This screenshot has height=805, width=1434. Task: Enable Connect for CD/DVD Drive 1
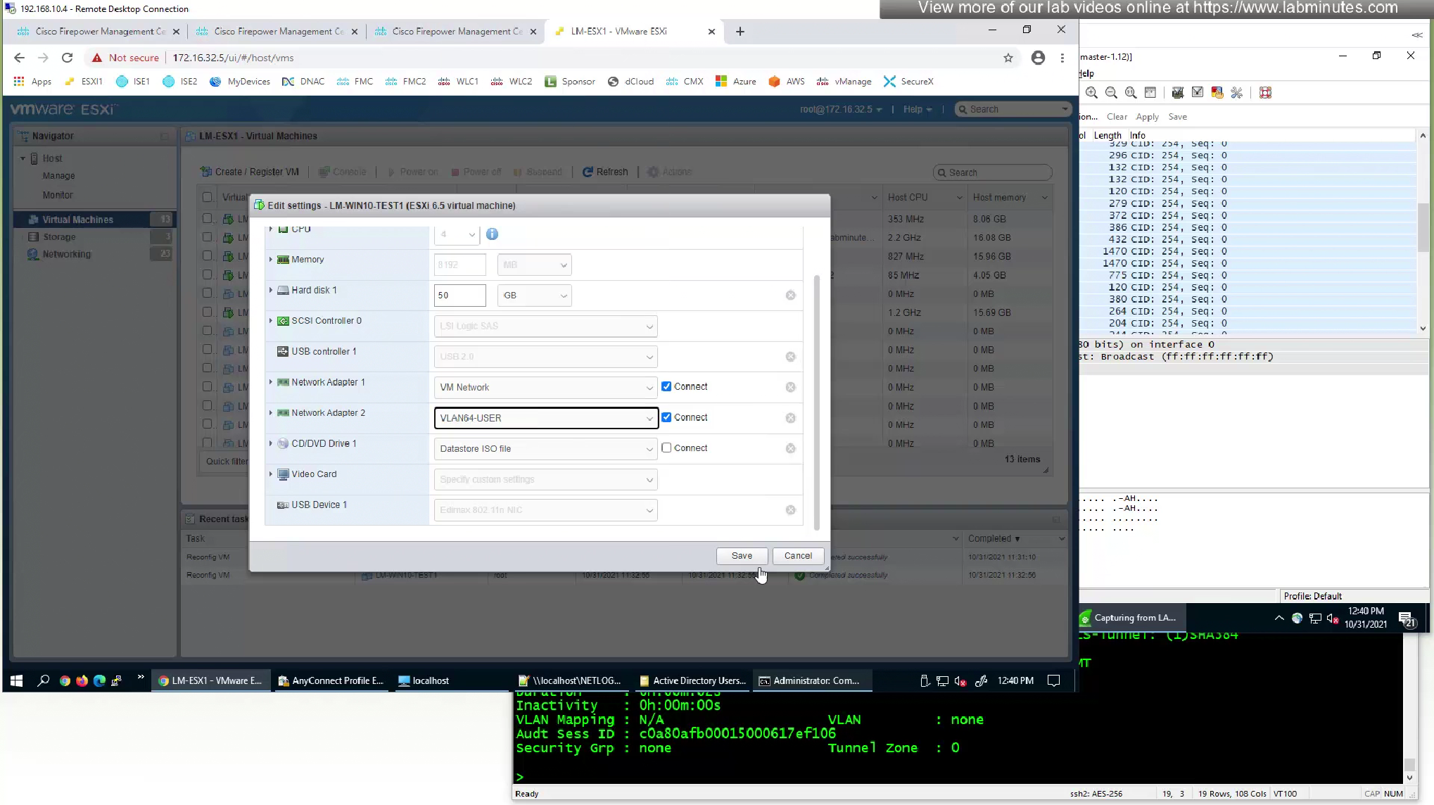click(666, 448)
